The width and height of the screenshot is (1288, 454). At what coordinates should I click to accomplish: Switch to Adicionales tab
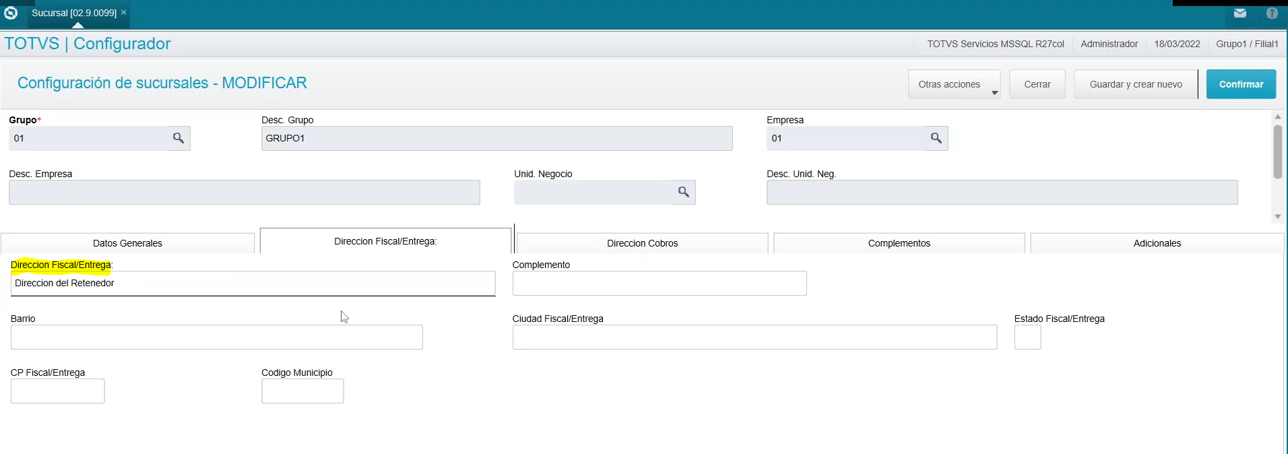pyautogui.click(x=1157, y=243)
